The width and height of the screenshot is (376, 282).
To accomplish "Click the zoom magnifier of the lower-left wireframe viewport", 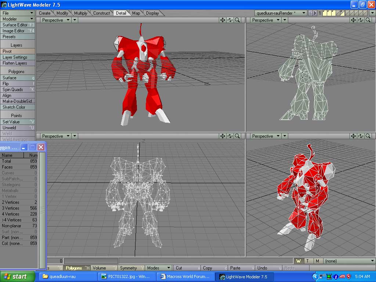I will pyautogui.click(x=238, y=136).
